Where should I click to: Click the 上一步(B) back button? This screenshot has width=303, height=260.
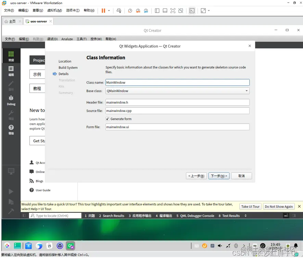click(x=196, y=176)
